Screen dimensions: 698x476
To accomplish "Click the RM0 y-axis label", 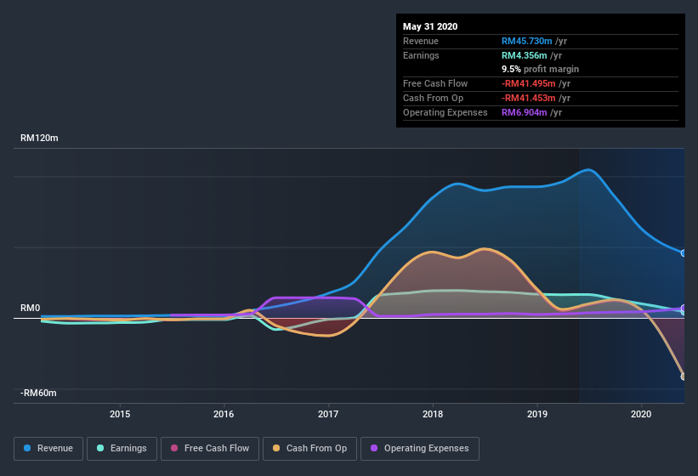I will pos(31,308).
